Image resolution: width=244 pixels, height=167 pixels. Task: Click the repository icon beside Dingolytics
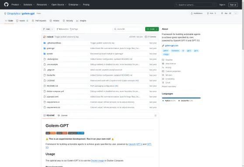[x=5, y=14]
